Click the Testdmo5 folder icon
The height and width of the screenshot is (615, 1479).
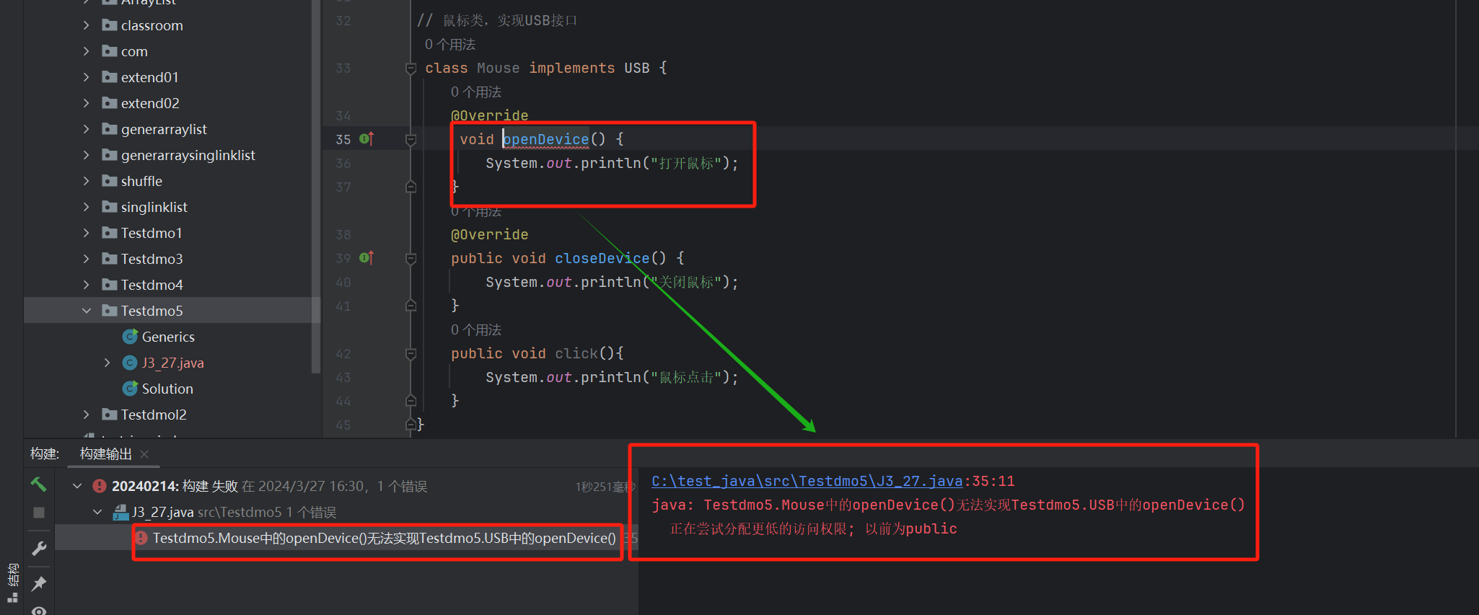tap(110, 311)
